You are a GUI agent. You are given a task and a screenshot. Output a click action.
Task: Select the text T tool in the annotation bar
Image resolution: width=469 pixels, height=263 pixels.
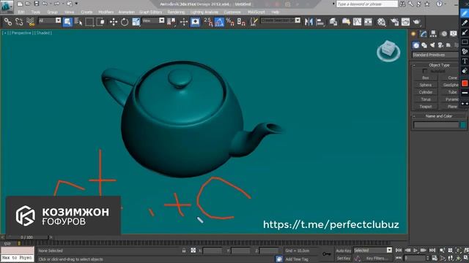click(465, 61)
